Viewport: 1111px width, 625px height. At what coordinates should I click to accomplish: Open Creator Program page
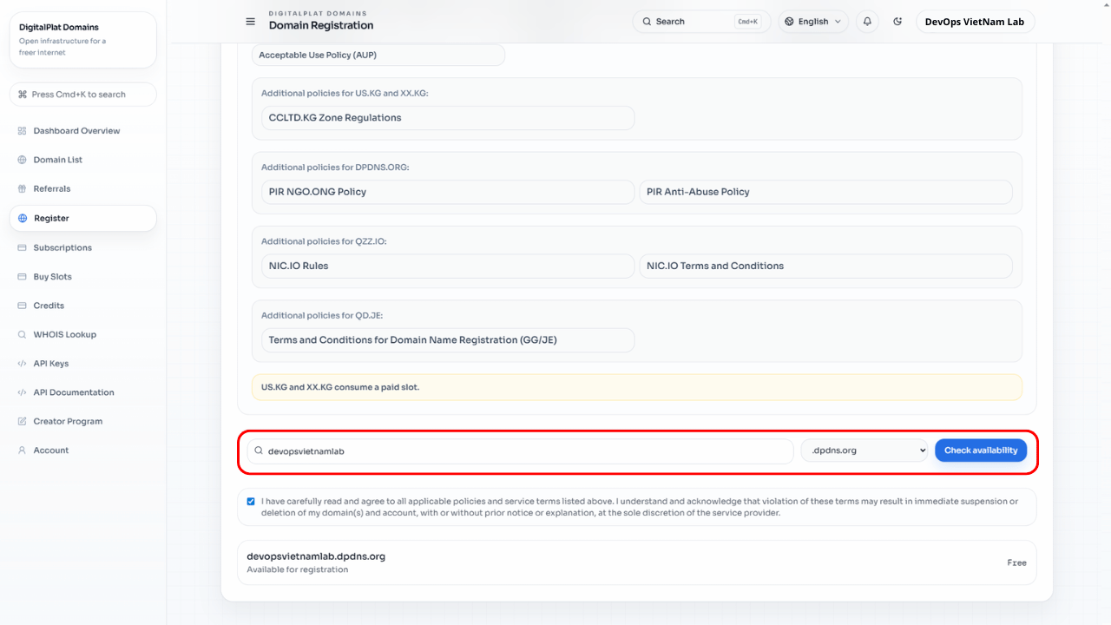(x=83, y=421)
